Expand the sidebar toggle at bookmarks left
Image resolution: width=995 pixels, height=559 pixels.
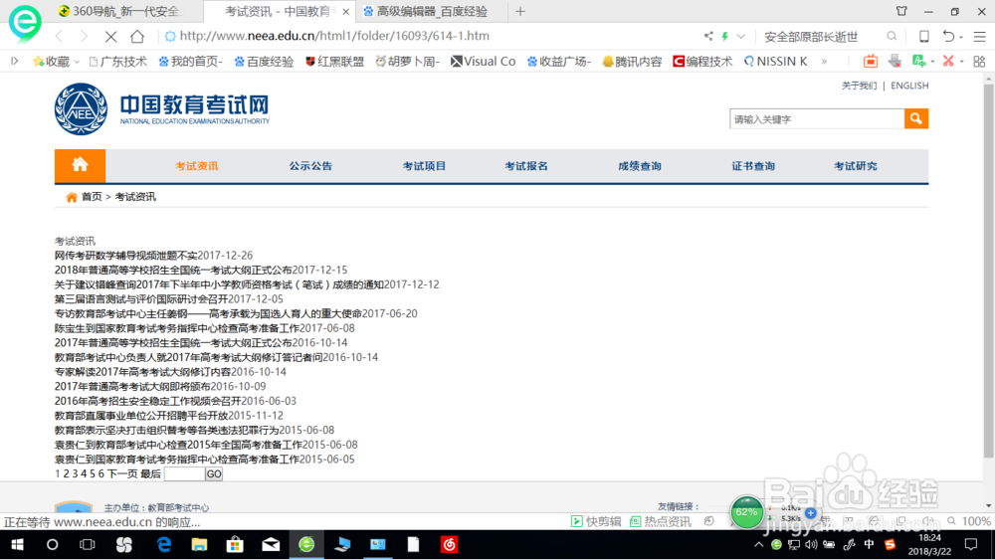tap(15, 61)
